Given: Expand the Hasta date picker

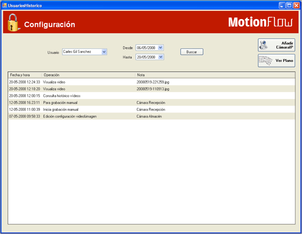Looking at the screenshot, I should (x=161, y=57).
